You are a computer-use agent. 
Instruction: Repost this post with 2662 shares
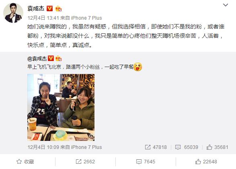[85, 162]
